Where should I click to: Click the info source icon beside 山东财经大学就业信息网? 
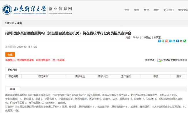(159, 60)
